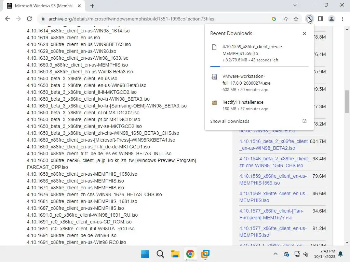Download 4.10.1546_beta_2 en-us-WIN98_BETA2.iso
This screenshot has width=350, height=262.
[273, 145]
